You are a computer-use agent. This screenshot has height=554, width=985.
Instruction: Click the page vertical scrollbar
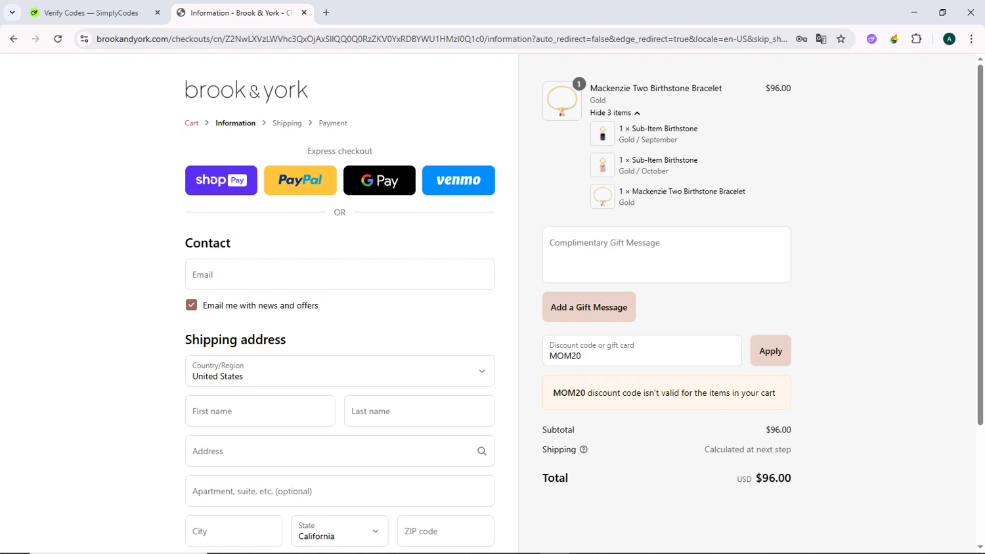click(x=980, y=244)
